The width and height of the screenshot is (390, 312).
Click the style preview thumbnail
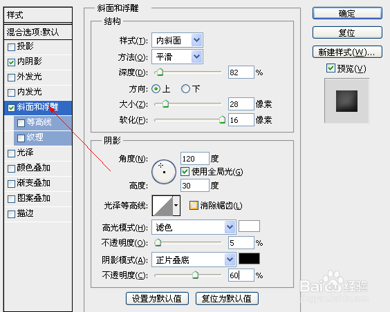[x=346, y=101]
